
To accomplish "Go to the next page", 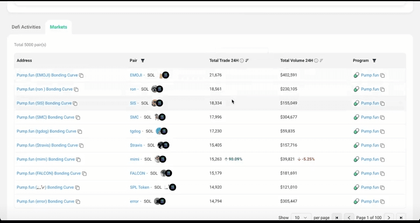I will coord(389,218).
